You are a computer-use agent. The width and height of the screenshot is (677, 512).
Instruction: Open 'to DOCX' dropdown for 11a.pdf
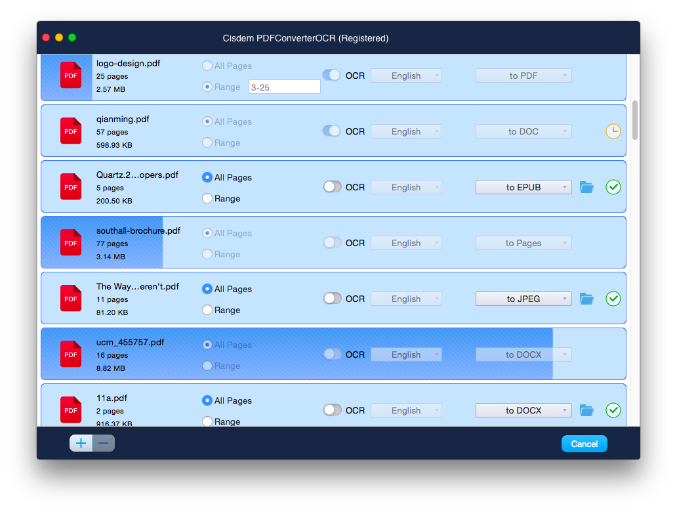523,410
